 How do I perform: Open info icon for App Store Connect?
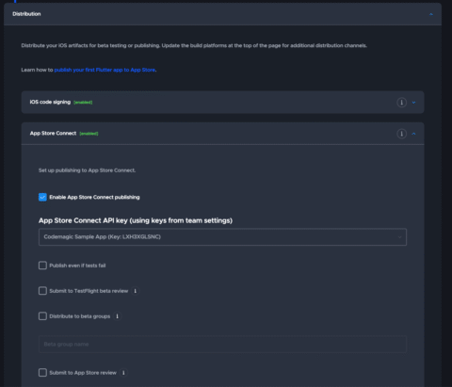tap(401, 134)
